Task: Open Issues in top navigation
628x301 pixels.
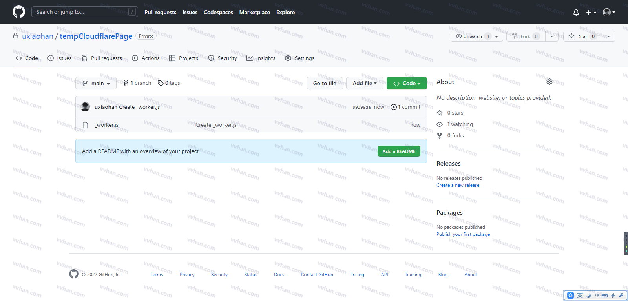Action: pyautogui.click(x=190, y=12)
